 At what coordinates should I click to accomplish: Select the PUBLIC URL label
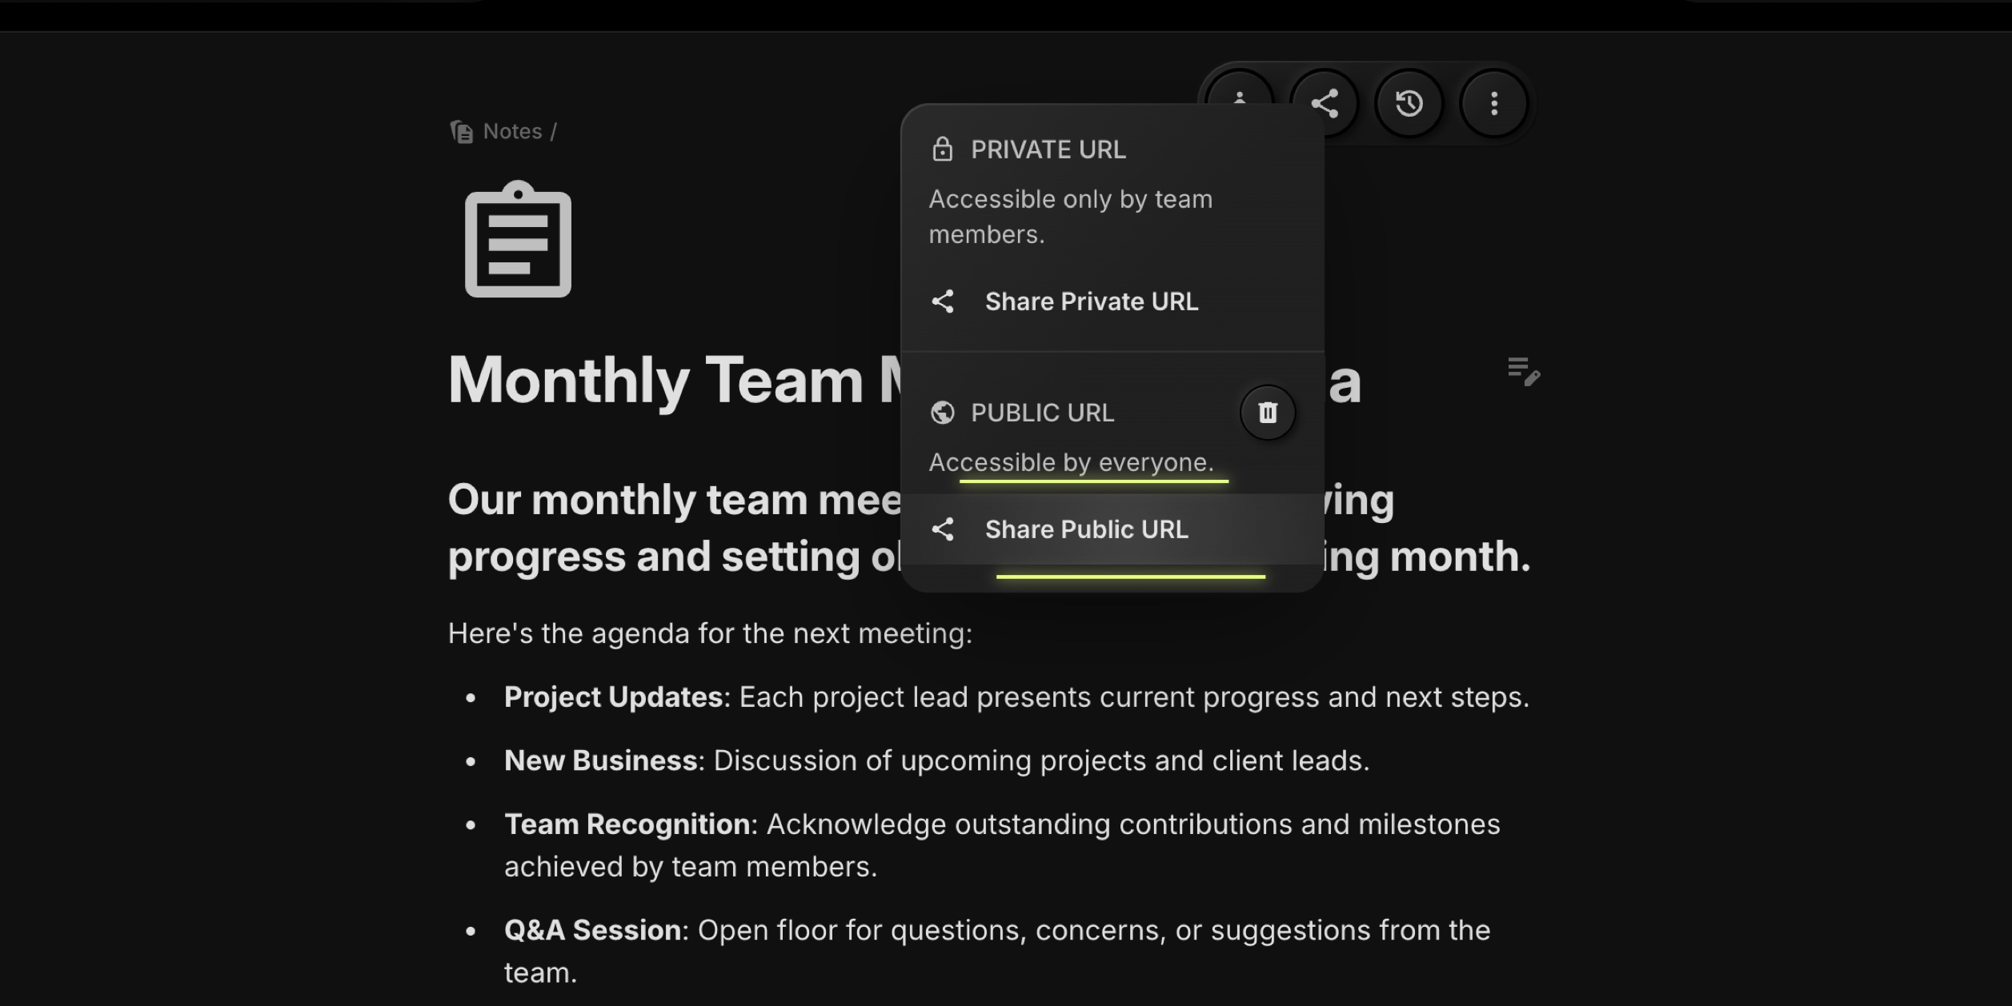pyautogui.click(x=1041, y=412)
